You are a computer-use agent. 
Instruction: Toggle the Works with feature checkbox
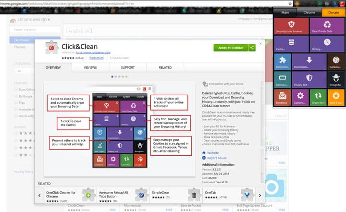click(x=16, y=116)
